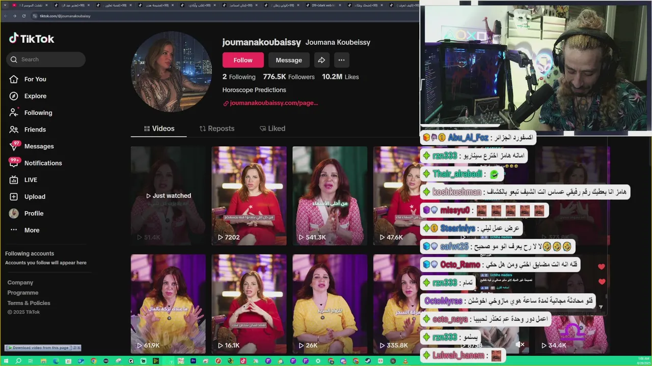Reload the TikTok page
The height and width of the screenshot is (366, 652).
24,16
